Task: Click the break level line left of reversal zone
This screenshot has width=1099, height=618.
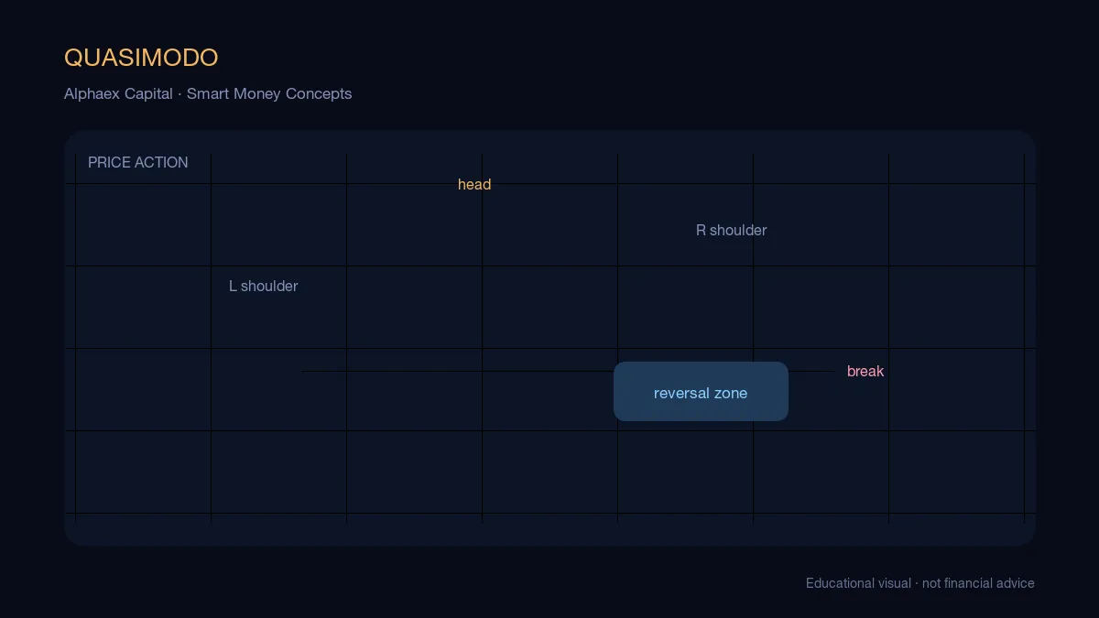Action: coord(458,371)
